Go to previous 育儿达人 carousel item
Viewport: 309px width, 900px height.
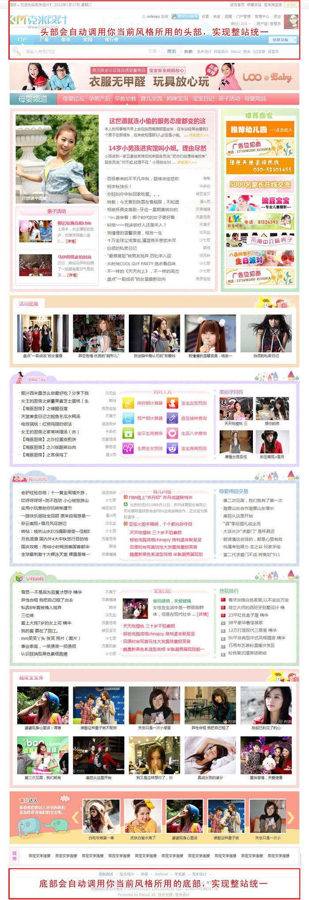coord(76,818)
